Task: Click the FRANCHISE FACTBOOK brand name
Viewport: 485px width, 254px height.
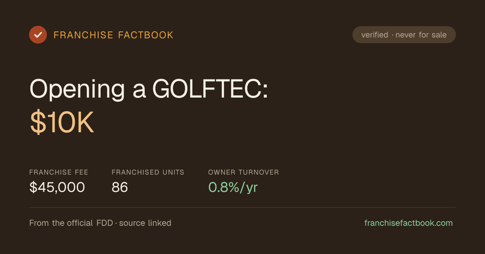Action: click(x=114, y=35)
